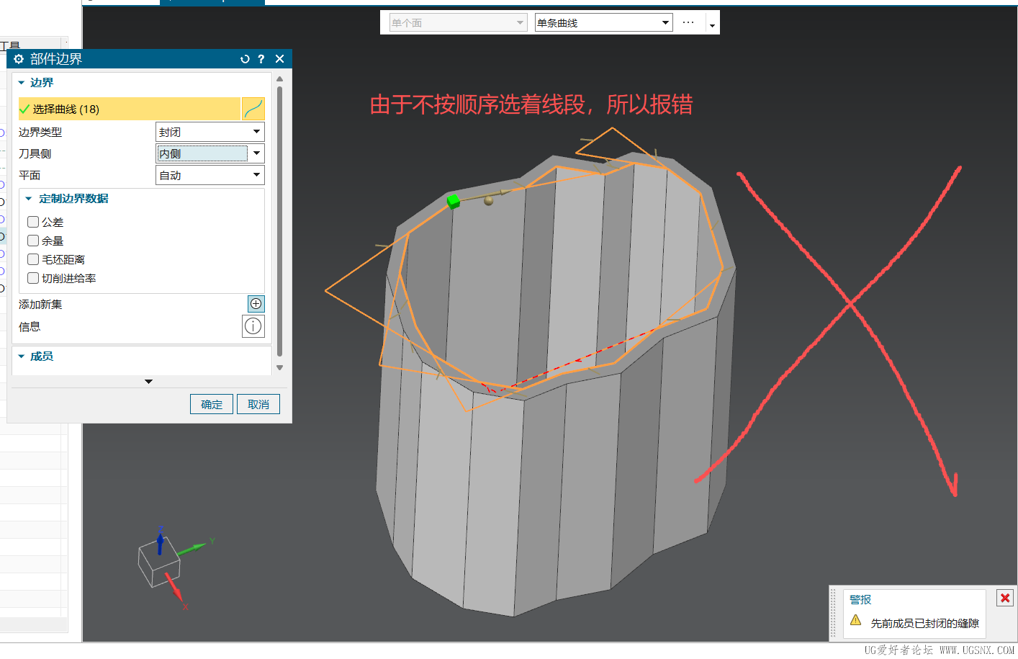Open the 信息 info icon
Viewport: 1018px width, 659px height.
point(253,326)
